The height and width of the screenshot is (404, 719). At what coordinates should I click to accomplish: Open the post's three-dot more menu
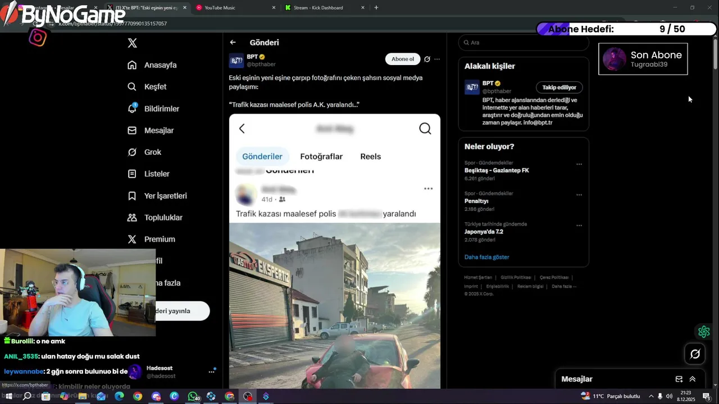(437, 59)
